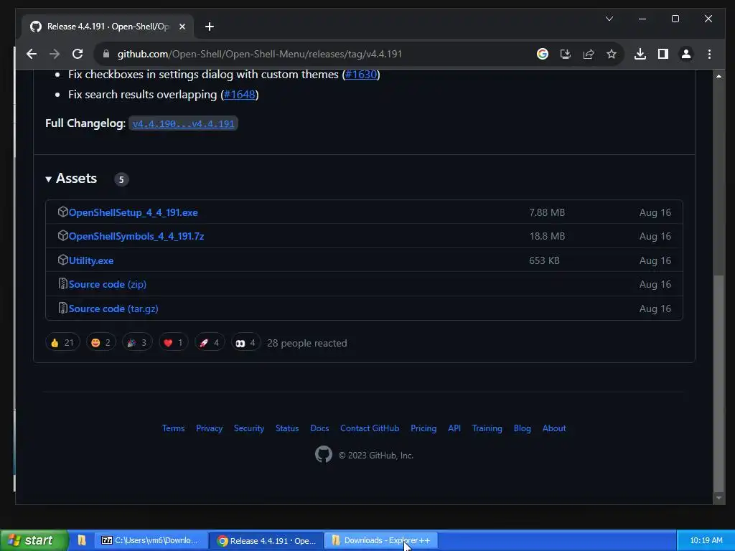This screenshot has width=735, height=551.
Task: Click package icon beside OpenShellSetup exe
Action: tap(63, 212)
